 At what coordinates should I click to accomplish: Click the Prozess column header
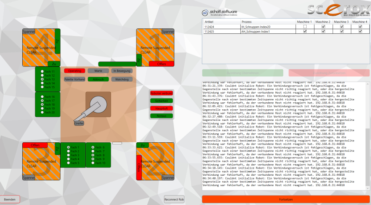pyautogui.click(x=247, y=21)
